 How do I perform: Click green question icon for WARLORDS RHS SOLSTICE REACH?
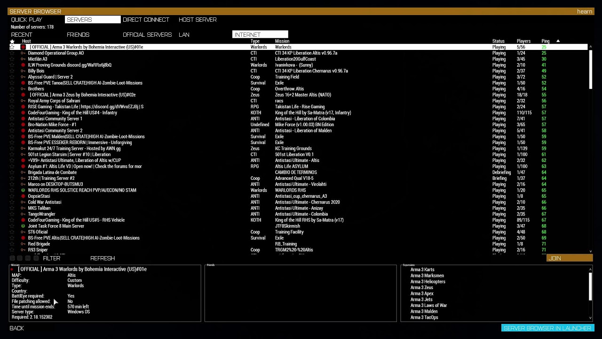pyautogui.click(x=23, y=190)
